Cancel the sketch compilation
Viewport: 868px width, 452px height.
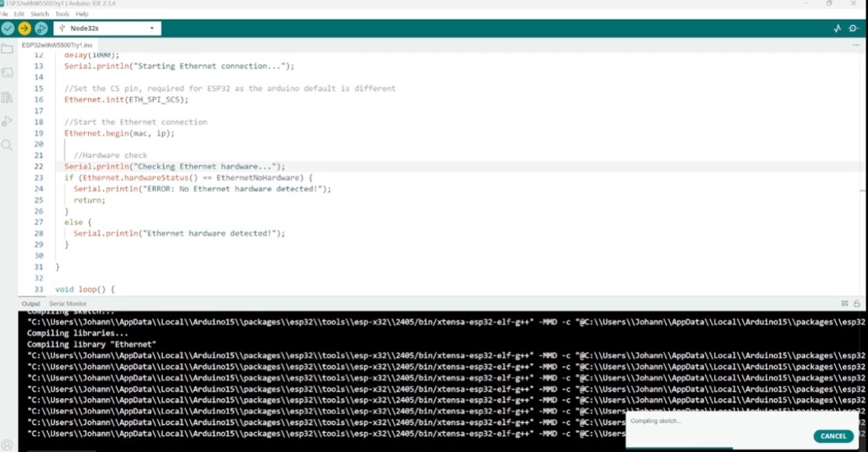point(833,436)
